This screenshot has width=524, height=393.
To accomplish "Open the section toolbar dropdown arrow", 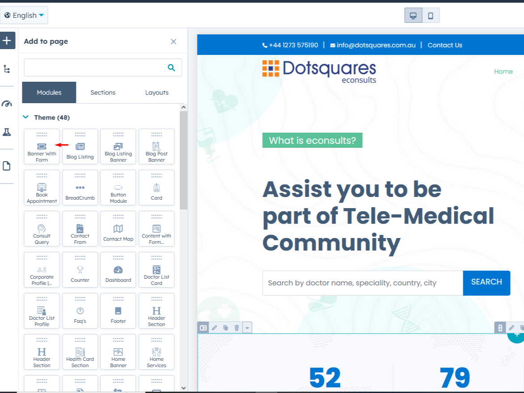I will pyautogui.click(x=247, y=328).
